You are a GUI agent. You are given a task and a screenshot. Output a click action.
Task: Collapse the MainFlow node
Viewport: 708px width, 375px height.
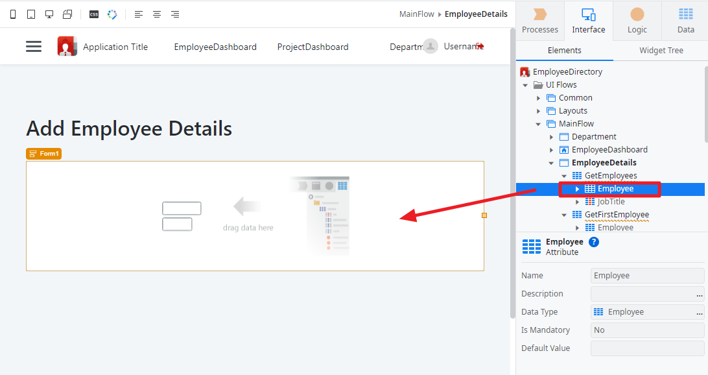(x=538, y=124)
